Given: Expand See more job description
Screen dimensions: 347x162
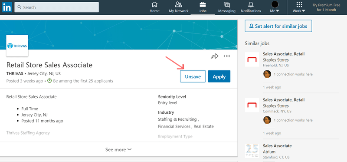Looking at the screenshot, I should tap(118, 149).
